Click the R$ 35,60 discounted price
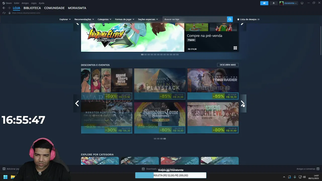This screenshot has height=181, width=322. pos(231,131)
